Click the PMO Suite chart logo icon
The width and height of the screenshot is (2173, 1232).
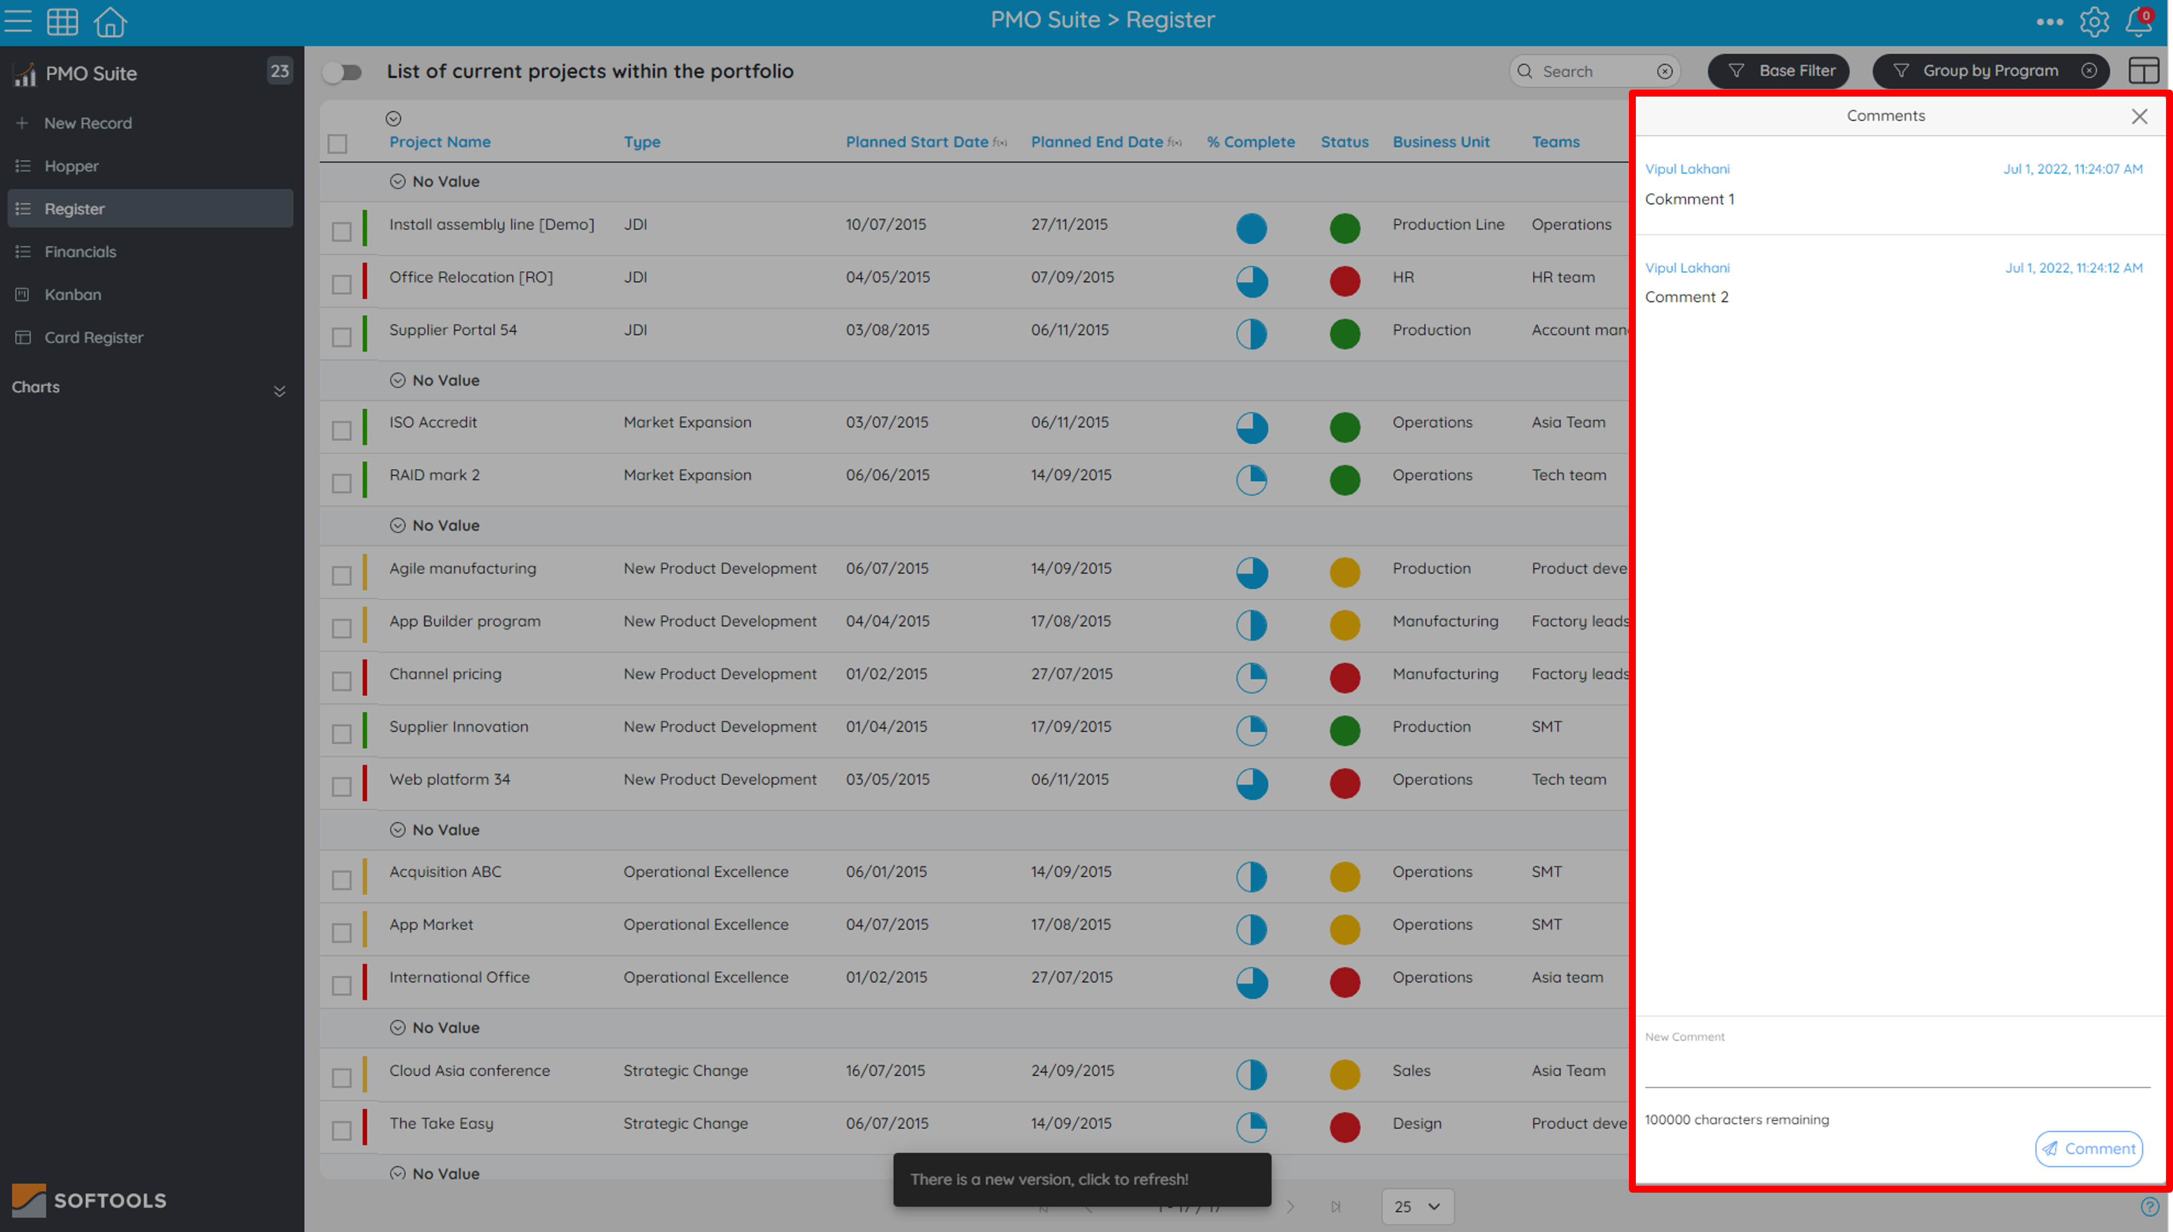pos(24,74)
